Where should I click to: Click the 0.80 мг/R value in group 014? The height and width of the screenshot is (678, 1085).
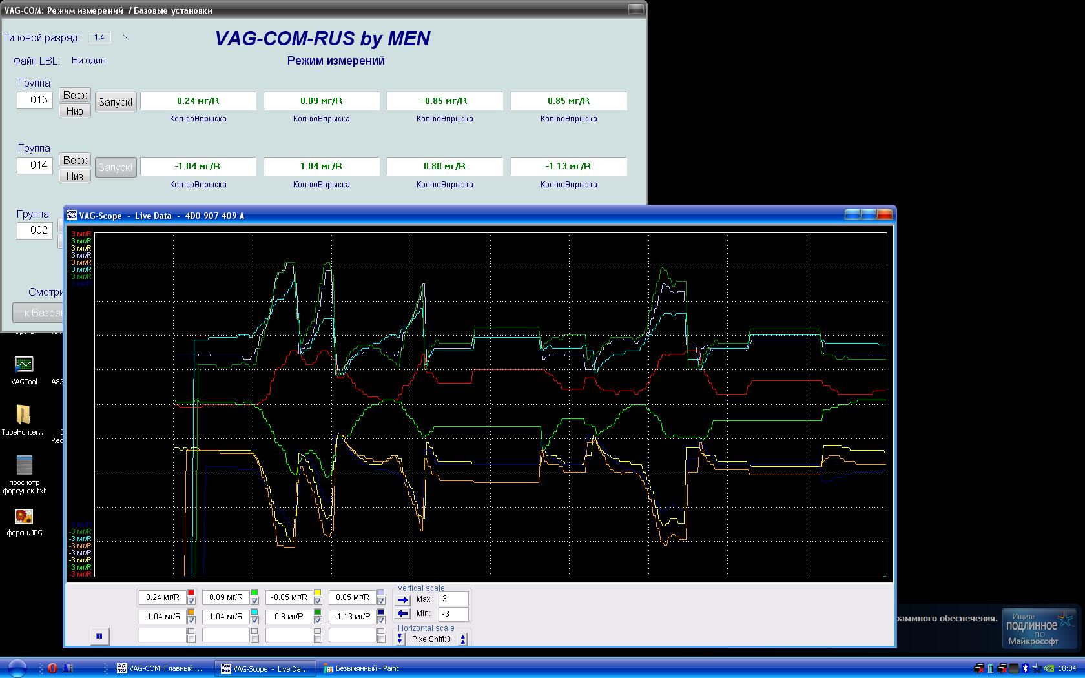coord(445,166)
